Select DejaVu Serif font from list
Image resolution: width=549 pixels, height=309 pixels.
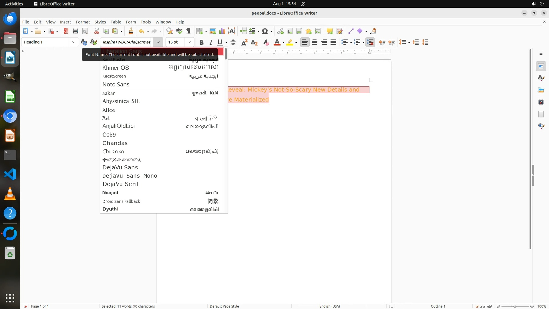(121, 184)
